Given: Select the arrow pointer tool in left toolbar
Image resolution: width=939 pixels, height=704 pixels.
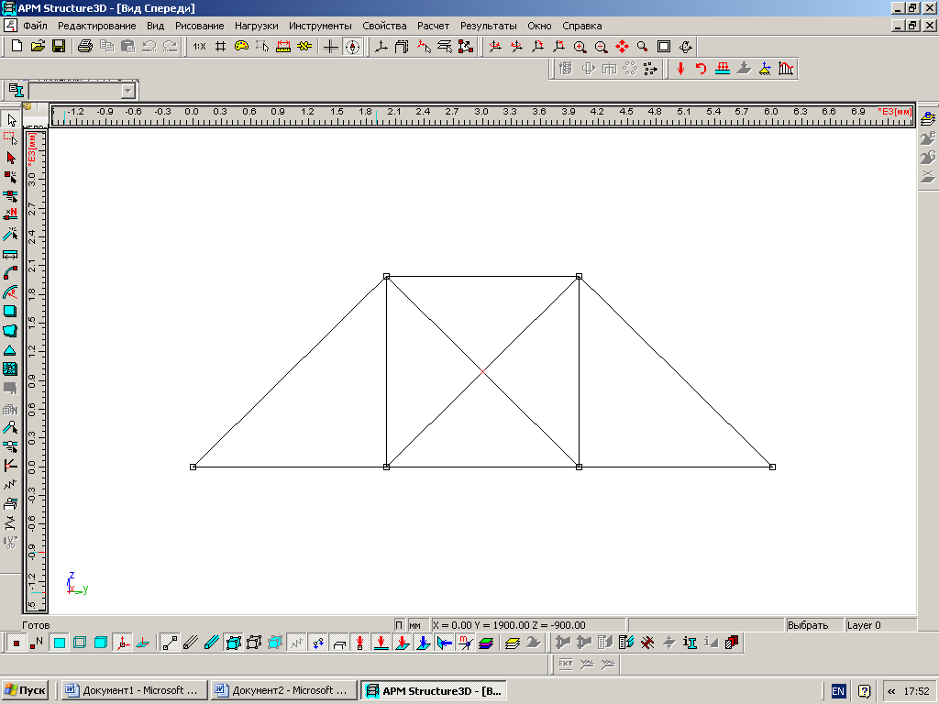Looking at the screenshot, I should point(11,120).
